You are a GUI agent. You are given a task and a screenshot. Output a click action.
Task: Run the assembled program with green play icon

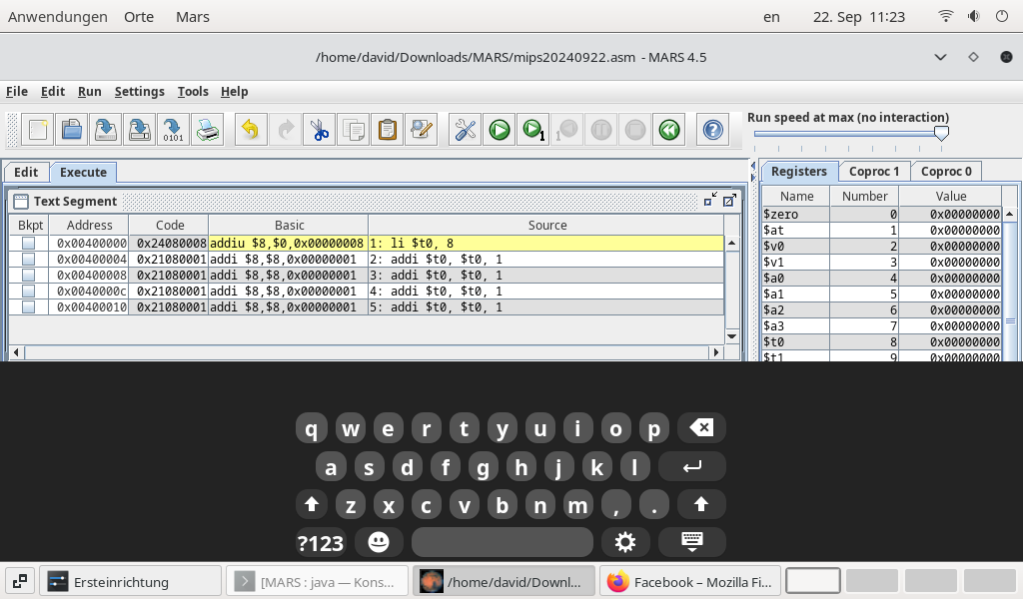(499, 129)
